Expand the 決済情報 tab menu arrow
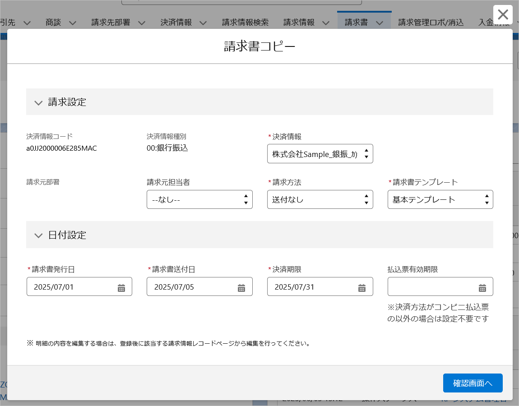The height and width of the screenshot is (406, 519). point(203,23)
